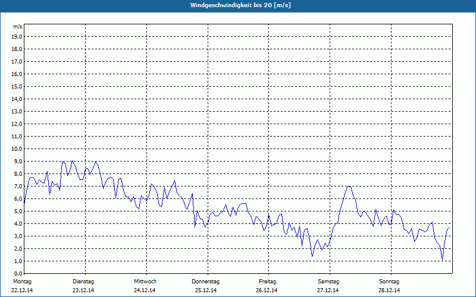This screenshot has height=297, width=476.
Task: Click the 'Donnerstag' day label
Action: [205, 282]
